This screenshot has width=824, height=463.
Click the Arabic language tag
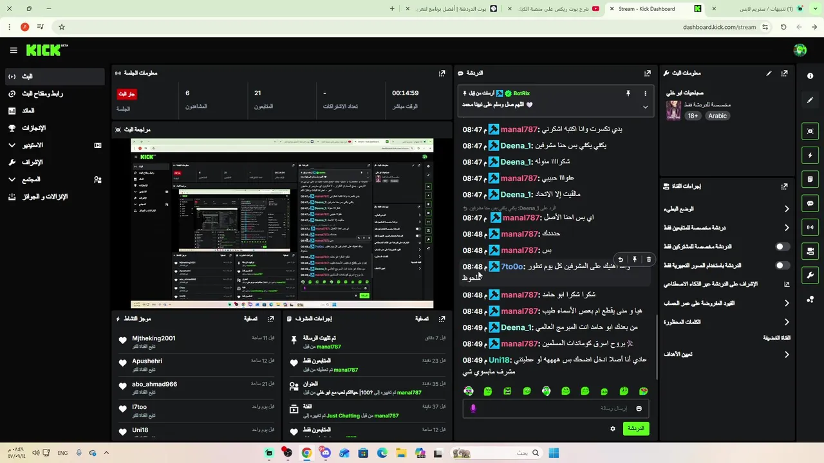click(718, 116)
